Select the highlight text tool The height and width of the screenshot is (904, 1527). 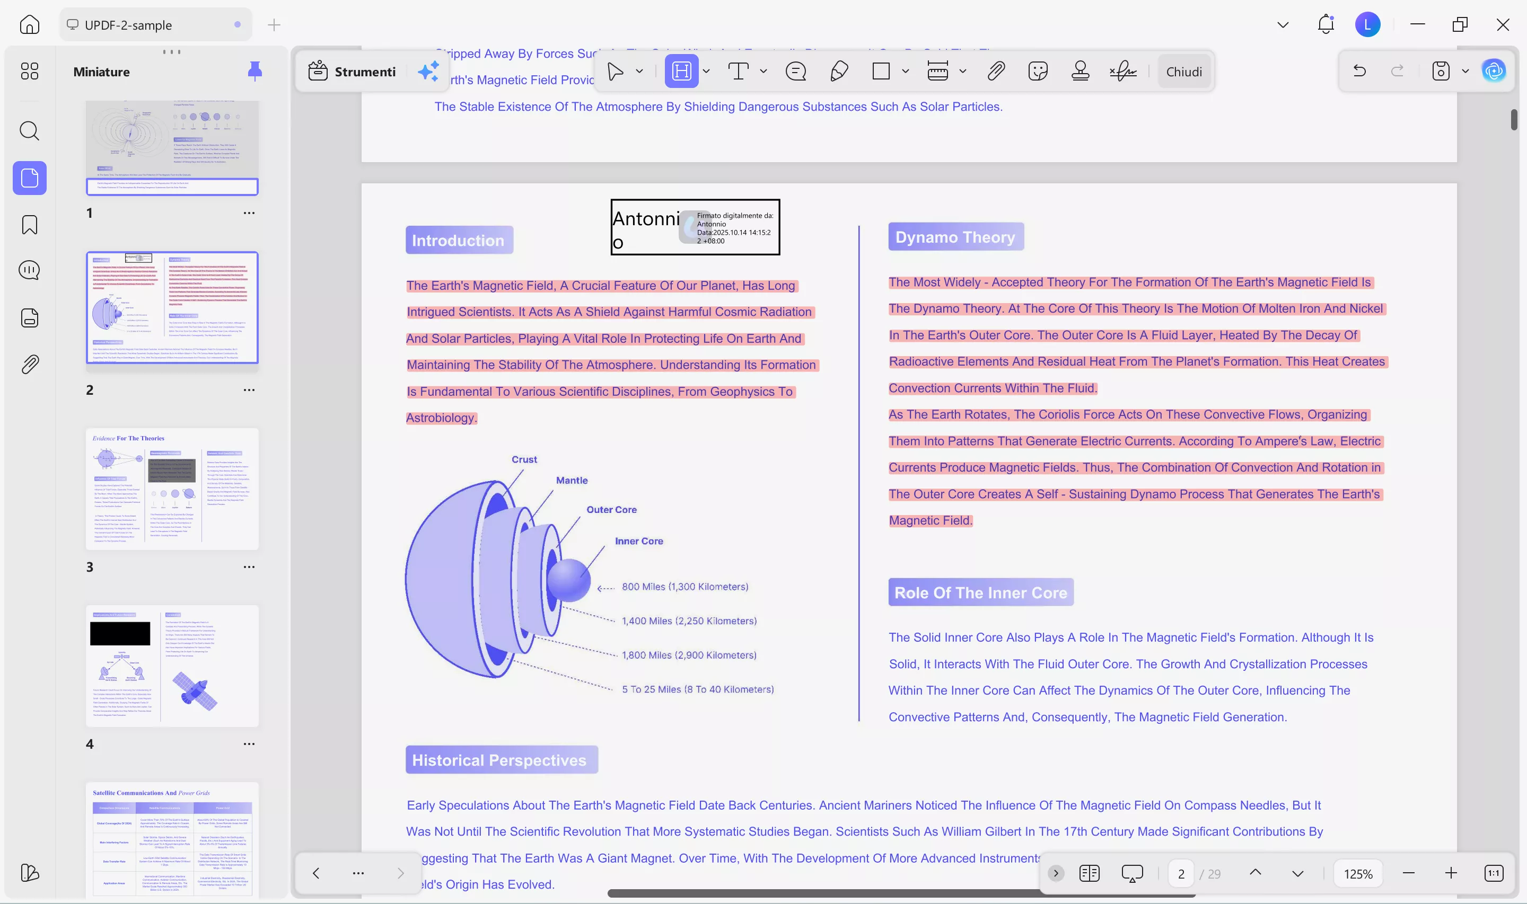click(681, 72)
